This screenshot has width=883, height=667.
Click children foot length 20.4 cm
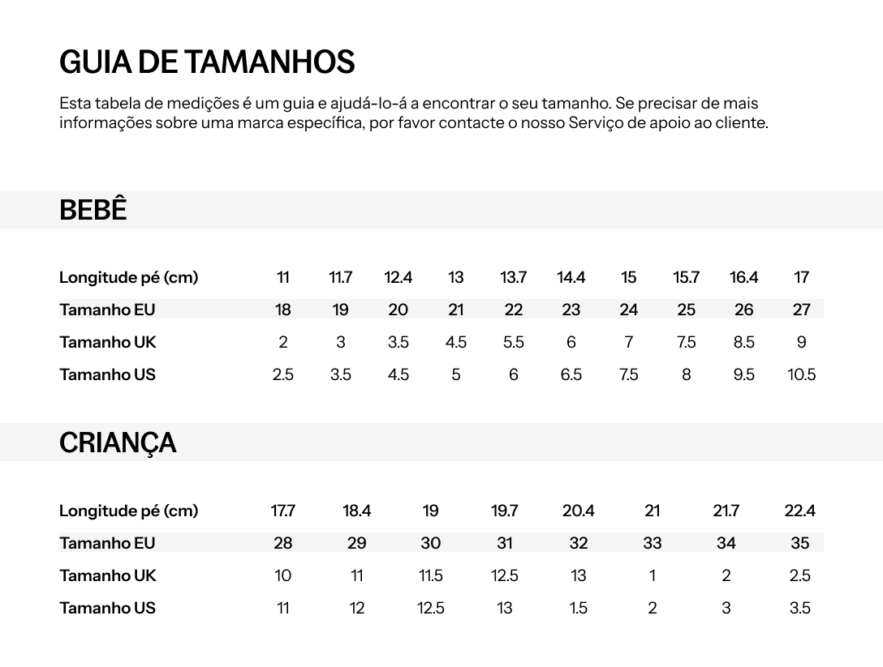tap(579, 511)
